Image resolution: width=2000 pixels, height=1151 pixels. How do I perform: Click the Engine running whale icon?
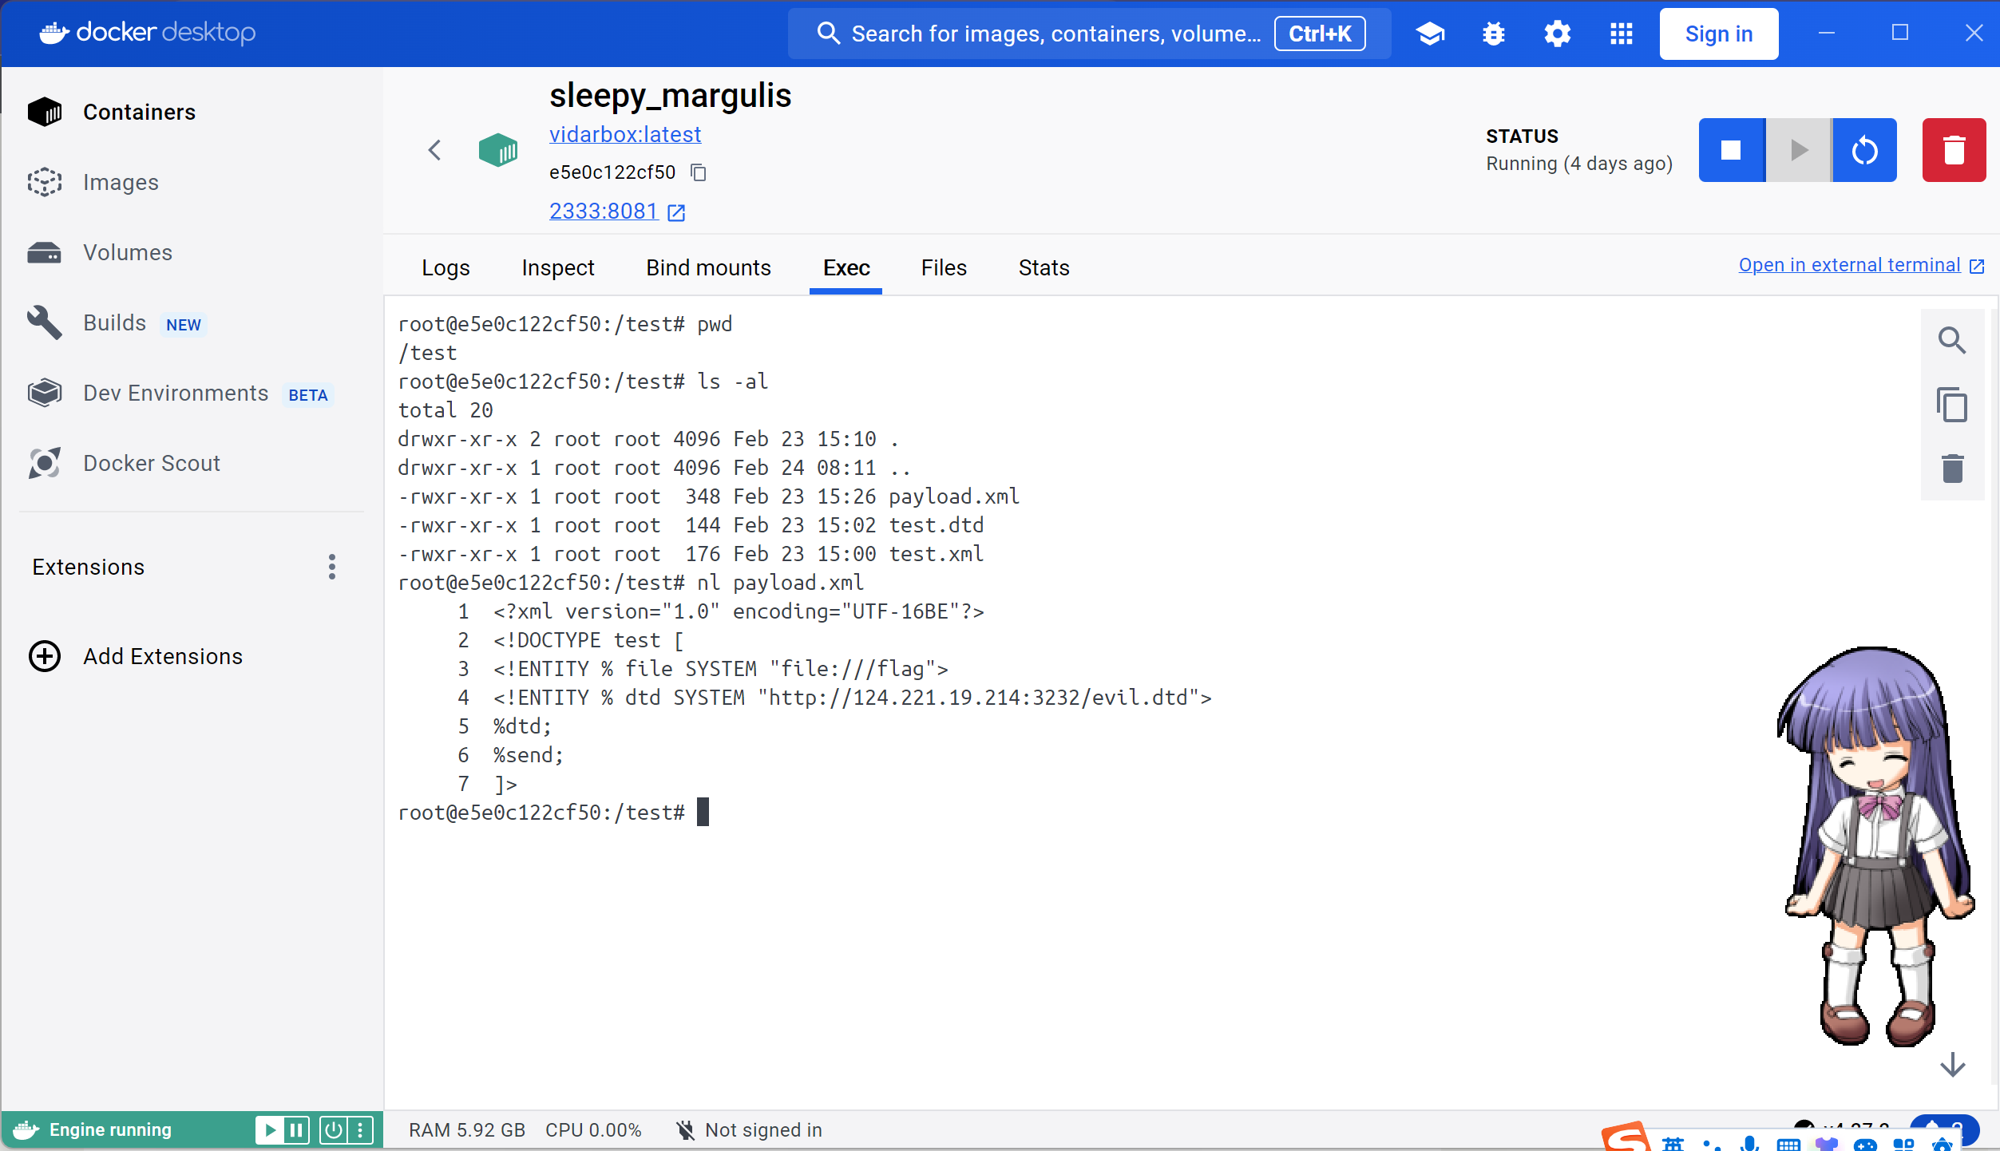(x=26, y=1129)
